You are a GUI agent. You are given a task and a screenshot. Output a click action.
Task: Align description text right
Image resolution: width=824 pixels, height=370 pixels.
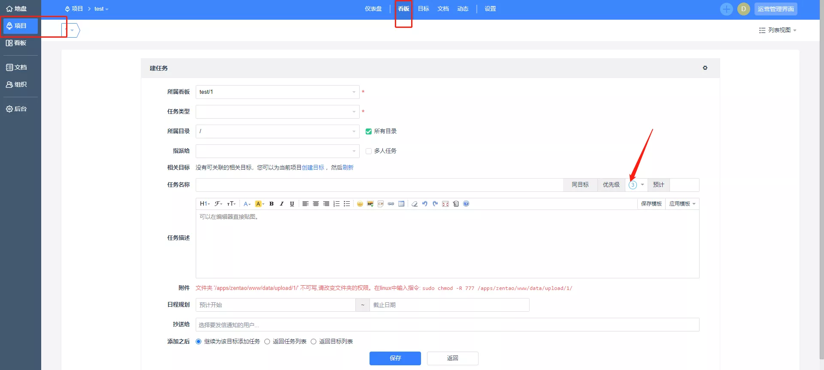click(326, 204)
